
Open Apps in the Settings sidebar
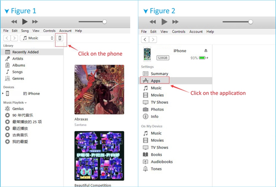pos(155,81)
